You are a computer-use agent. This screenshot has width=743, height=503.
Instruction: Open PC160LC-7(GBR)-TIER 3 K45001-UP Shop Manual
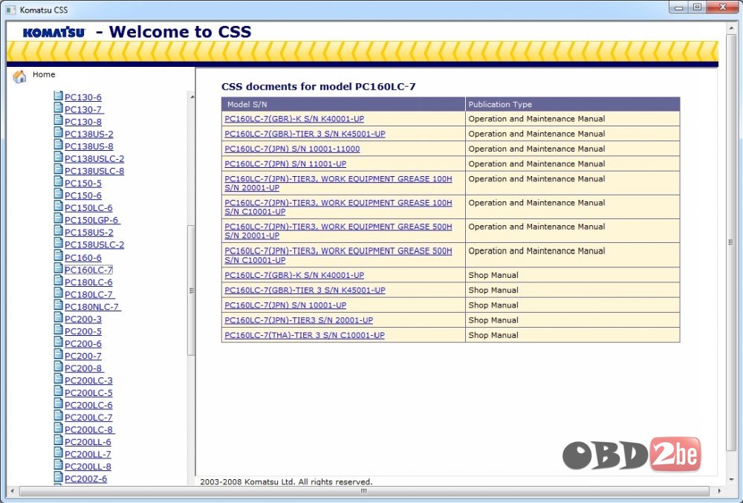tap(305, 291)
